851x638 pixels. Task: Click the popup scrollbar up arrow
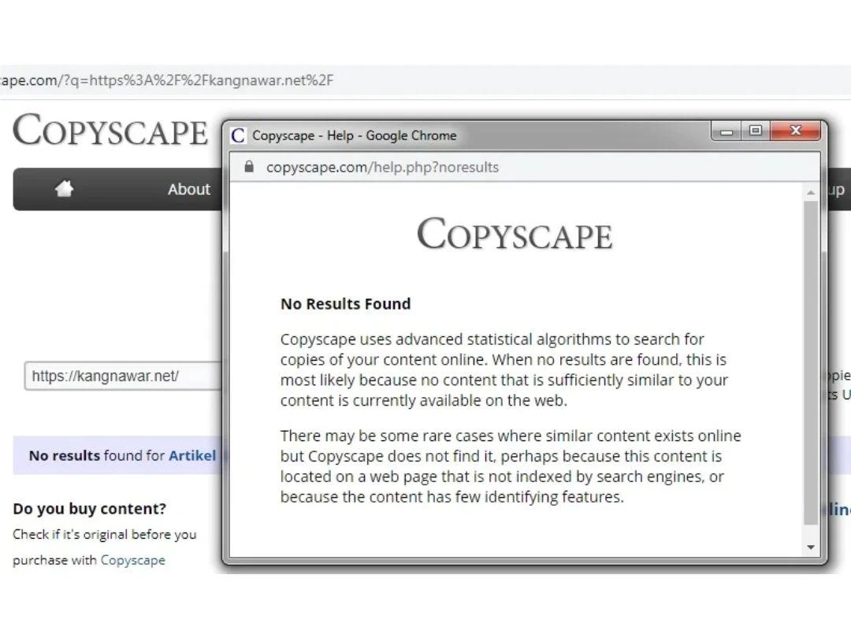click(x=810, y=193)
